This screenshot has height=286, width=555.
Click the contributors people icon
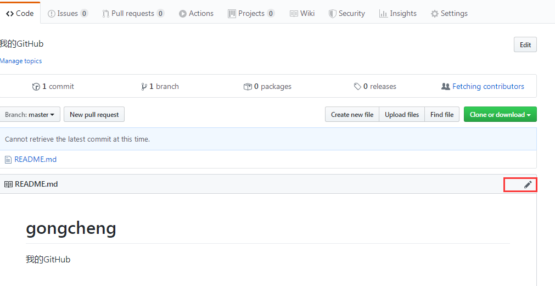446,86
